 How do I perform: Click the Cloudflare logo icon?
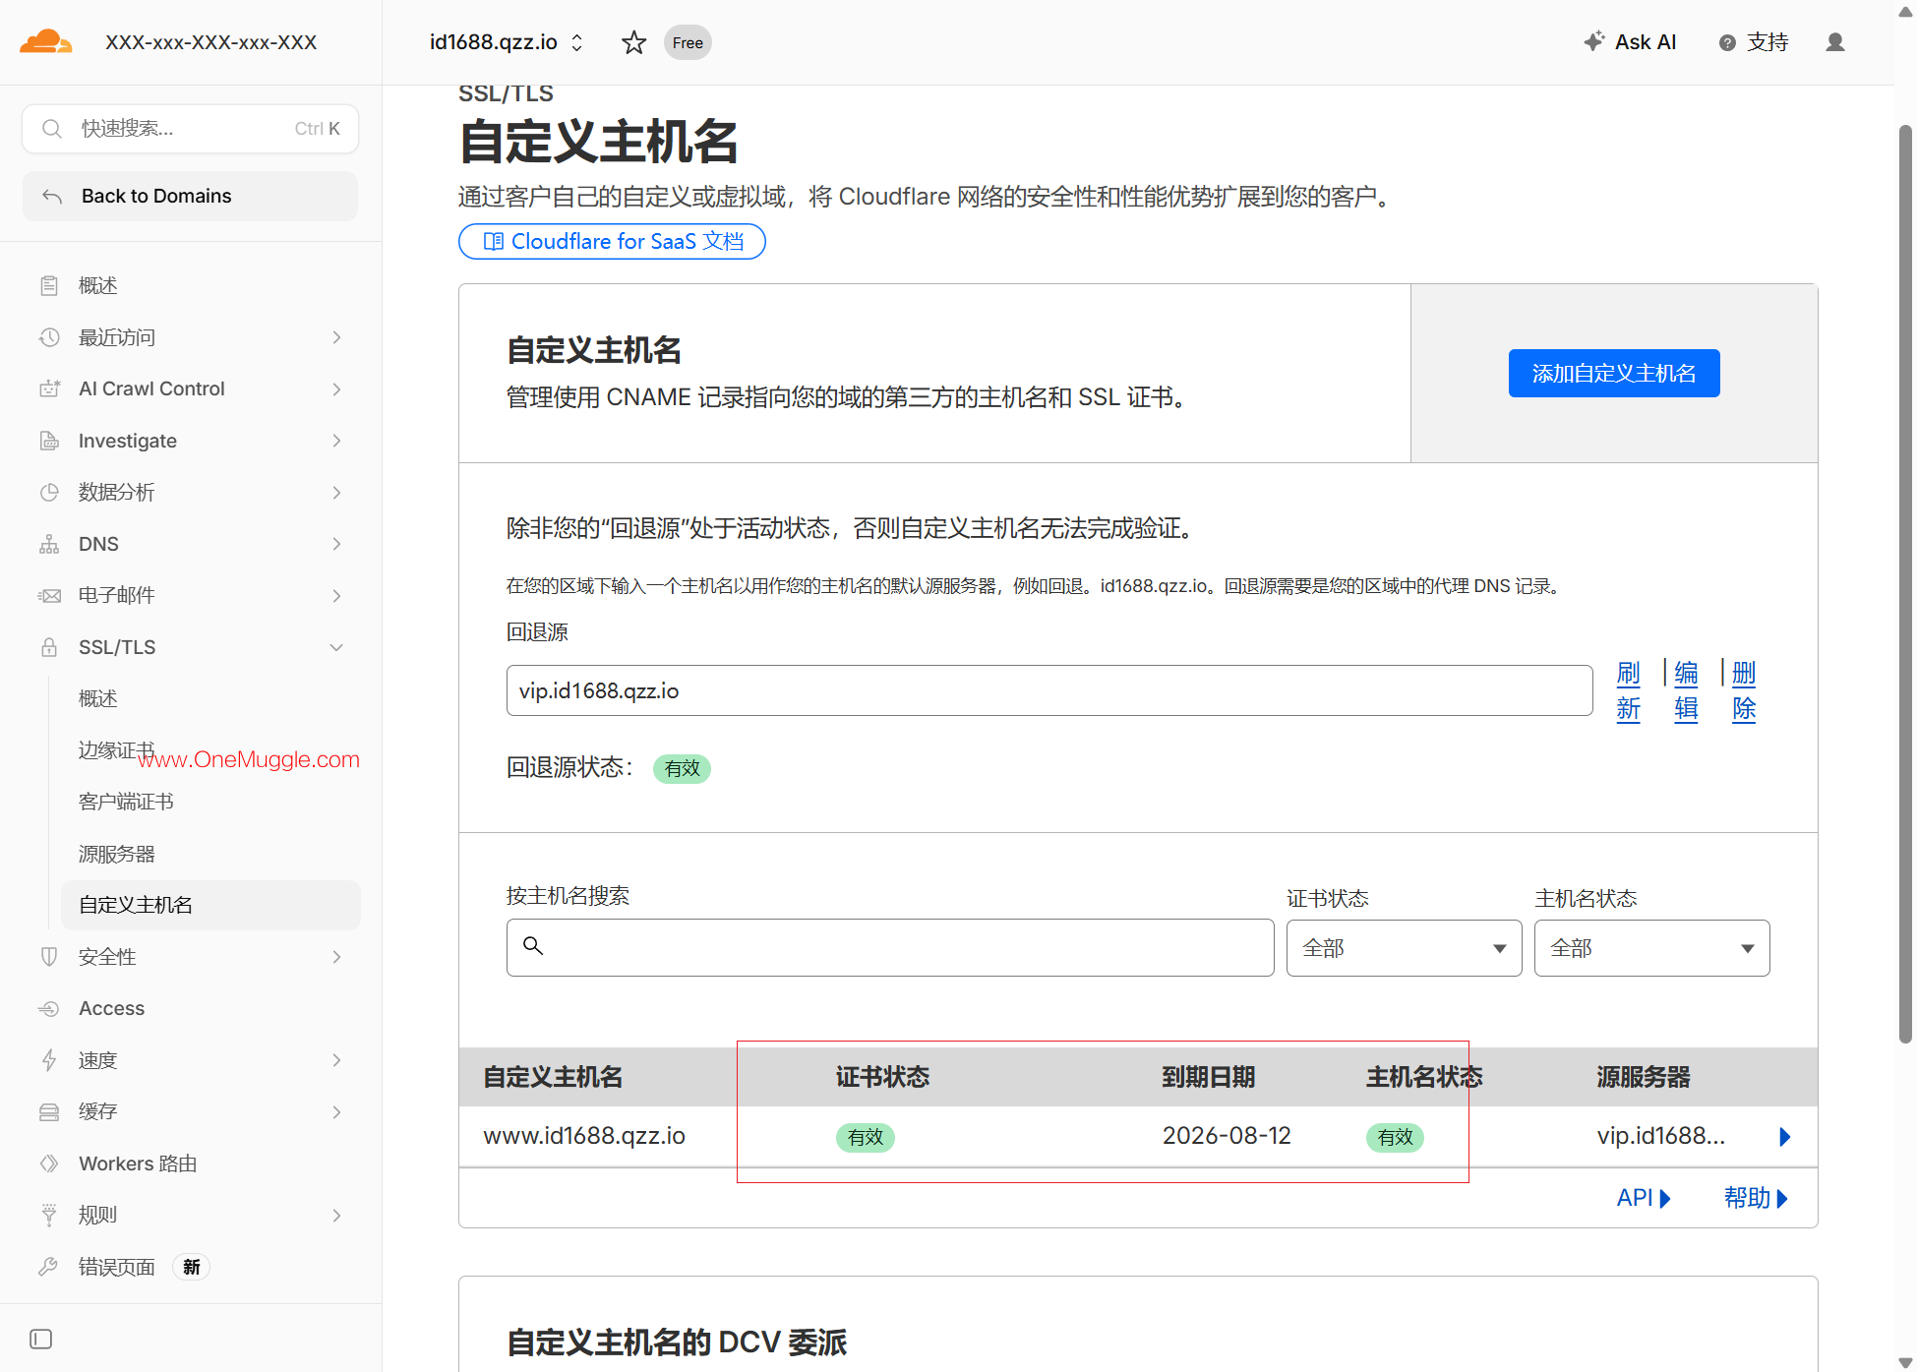pos(45,42)
